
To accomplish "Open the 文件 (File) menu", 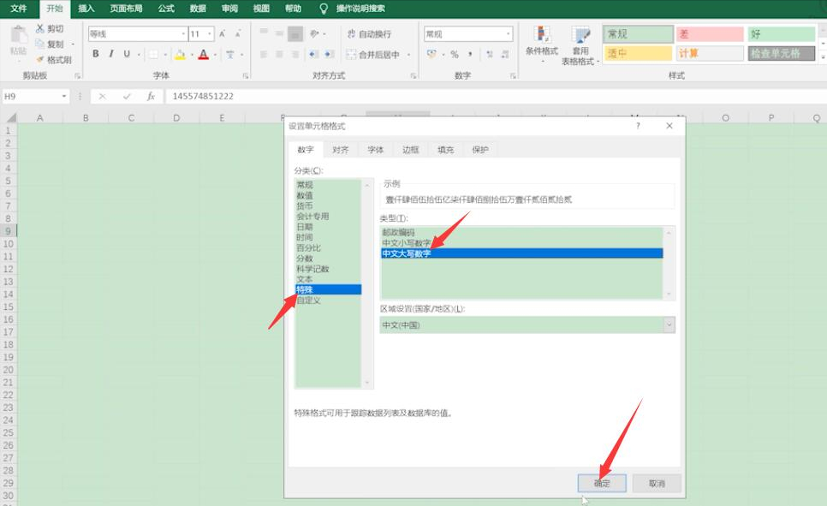I will tap(19, 9).
